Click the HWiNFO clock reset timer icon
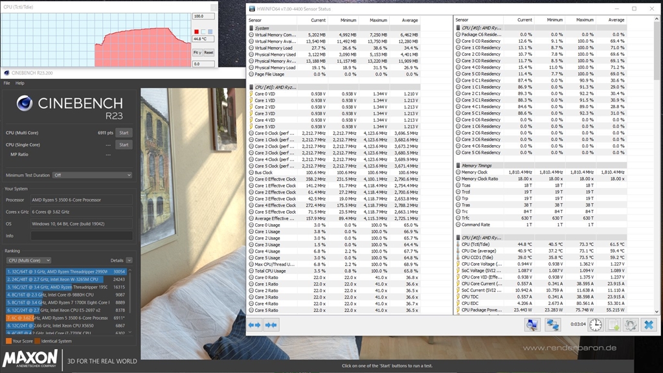This screenshot has height=373, width=663. click(x=596, y=325)
